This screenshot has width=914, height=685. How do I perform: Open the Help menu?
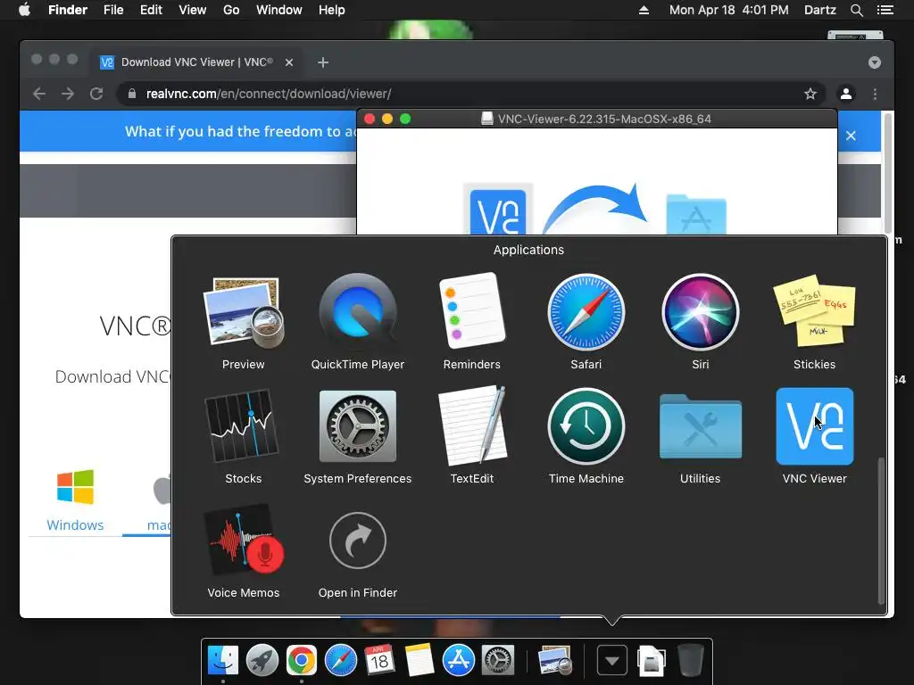[x=332, y=10]
